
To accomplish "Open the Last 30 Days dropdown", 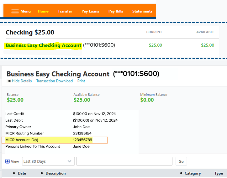I will click(48, 161).
